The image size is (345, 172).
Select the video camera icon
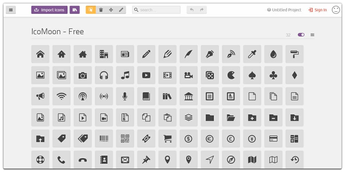(x=189, y=75)
